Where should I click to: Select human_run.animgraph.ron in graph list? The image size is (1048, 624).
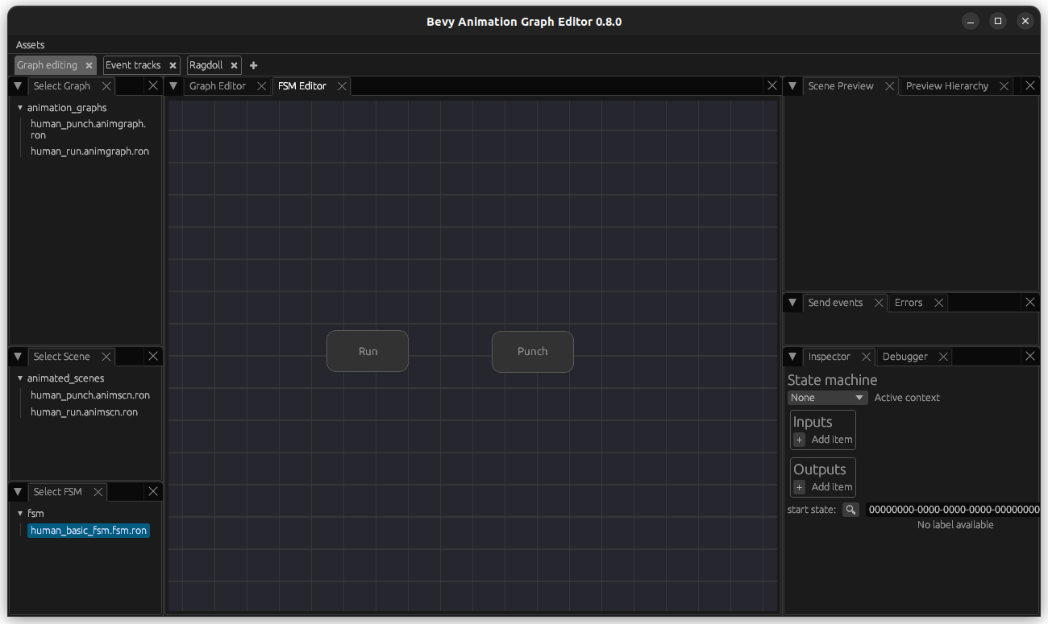click(89, 151)
